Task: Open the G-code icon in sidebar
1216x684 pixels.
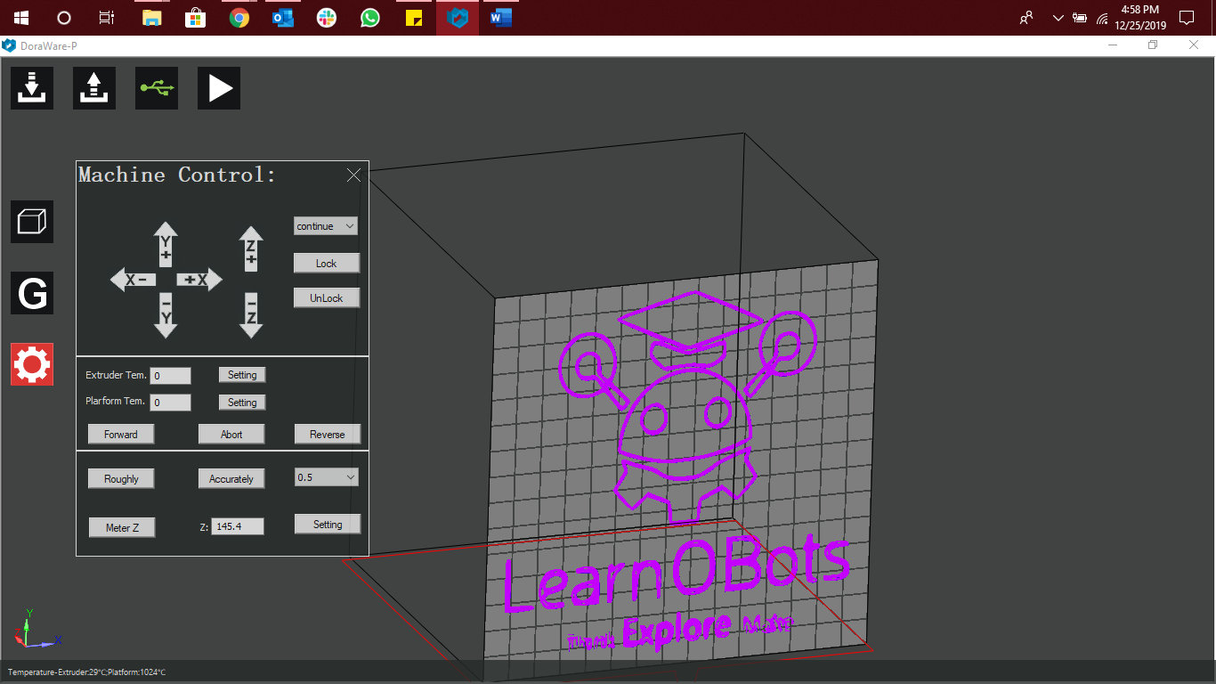Action: coord(32,293)
